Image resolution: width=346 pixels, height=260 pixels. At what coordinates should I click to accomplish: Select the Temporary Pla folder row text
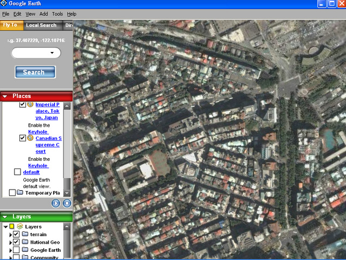pos(42,193)
